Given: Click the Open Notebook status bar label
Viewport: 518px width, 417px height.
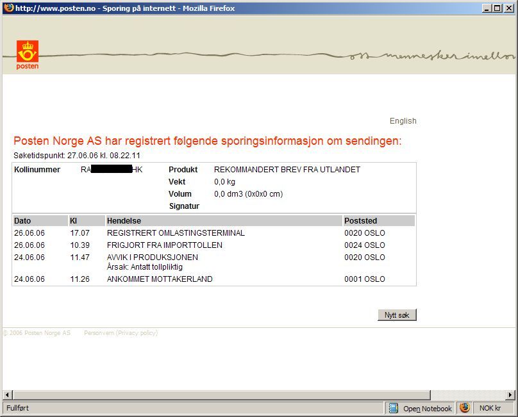Looking at the screenshot, I should pyautogui.click(x=427, y=409).
